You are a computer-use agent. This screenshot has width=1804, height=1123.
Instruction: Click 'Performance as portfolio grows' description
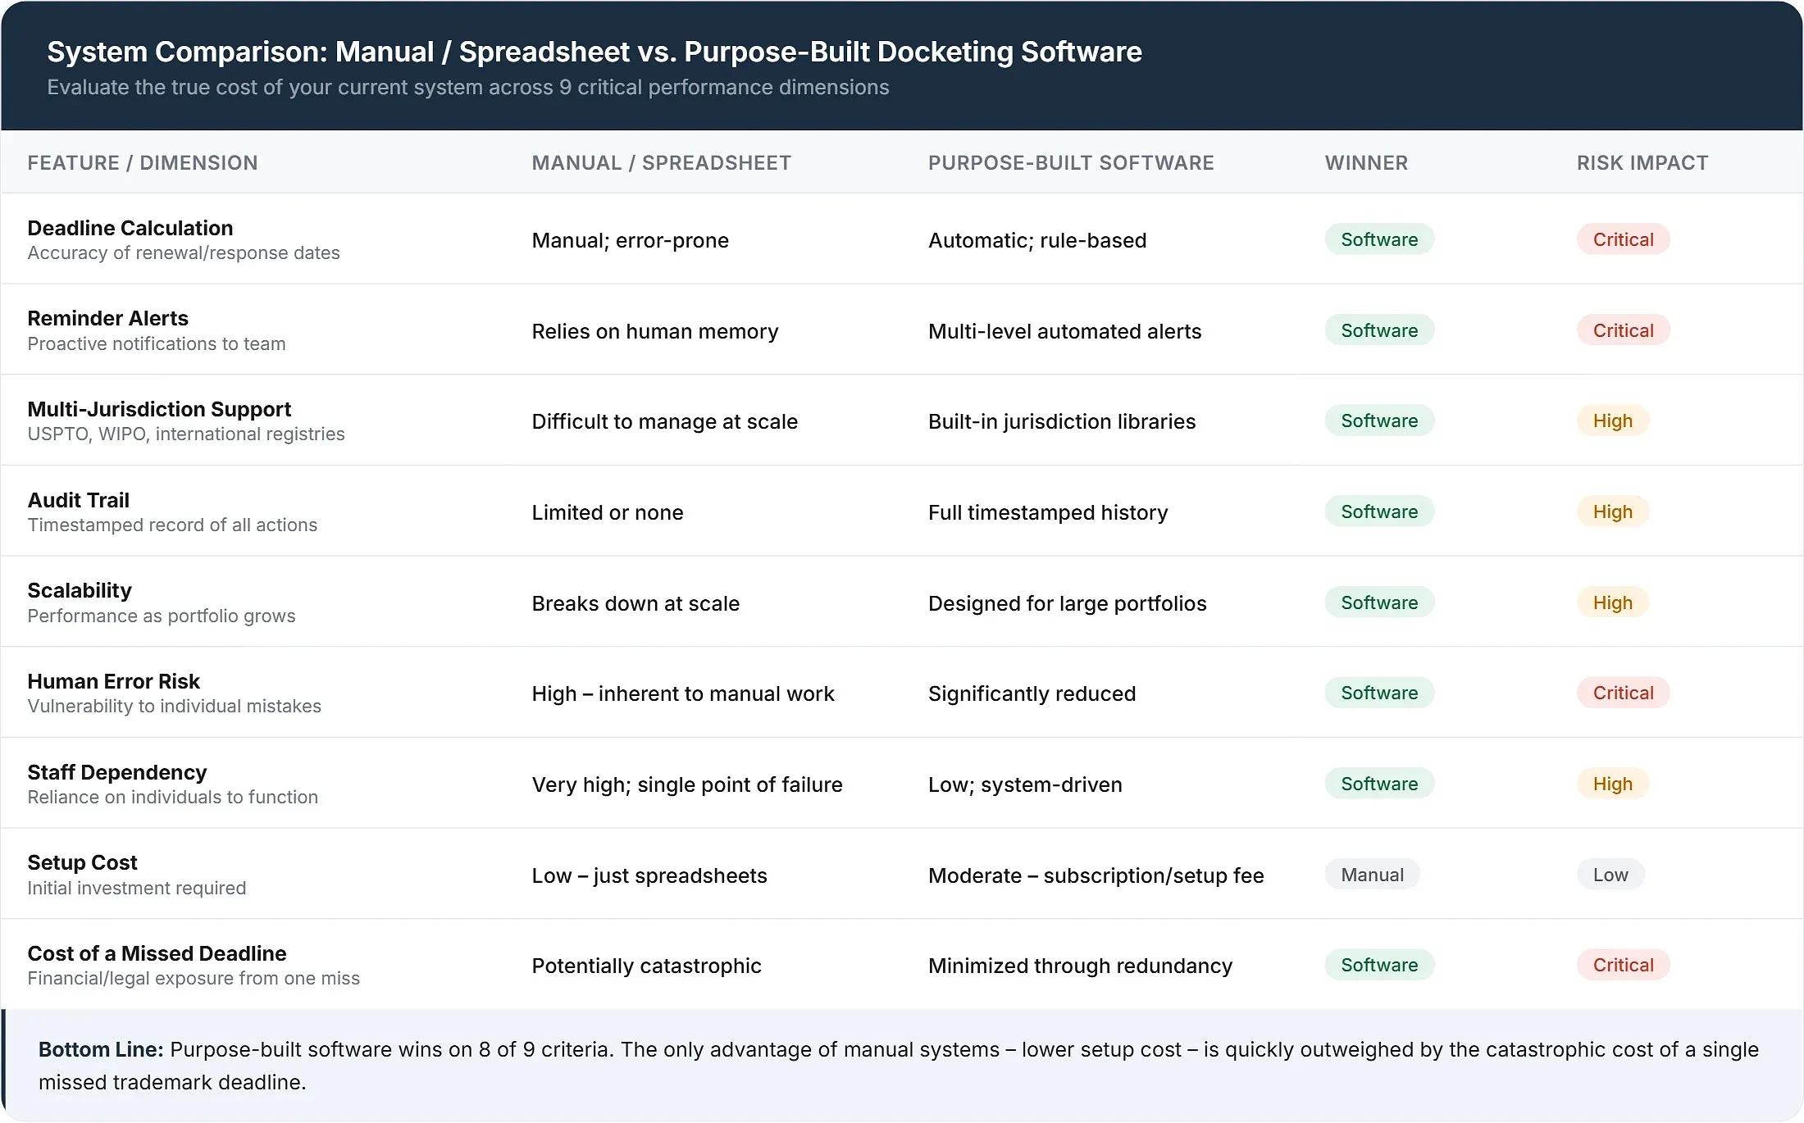[162, 616]
